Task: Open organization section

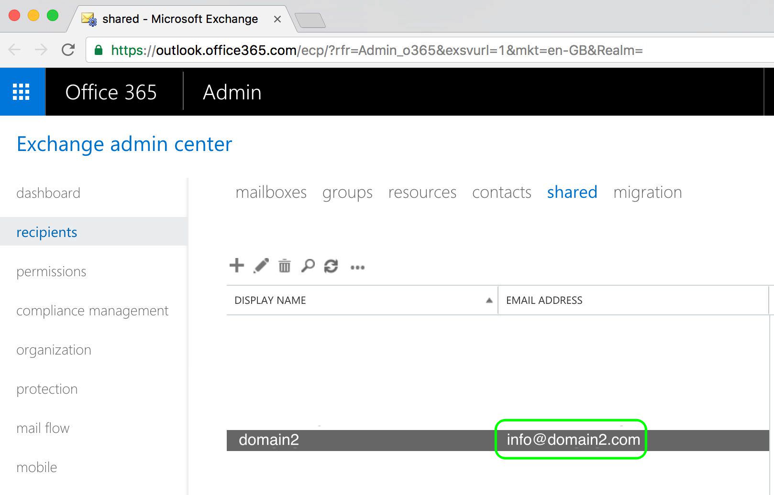Action: (54, 350)
